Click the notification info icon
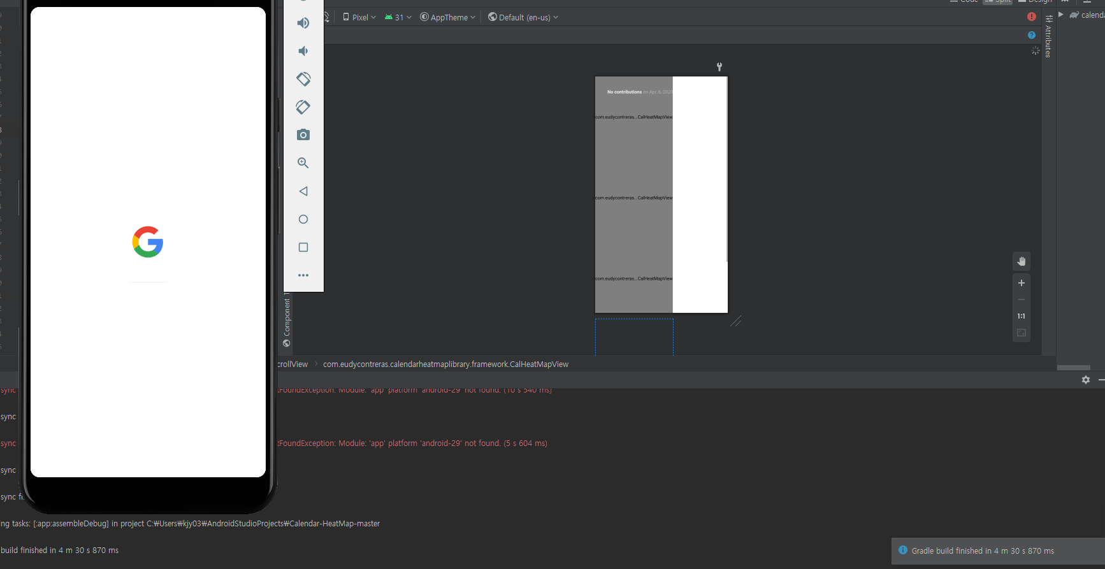The height and width of the screenshot is (569, 1105). click(903, 550)
